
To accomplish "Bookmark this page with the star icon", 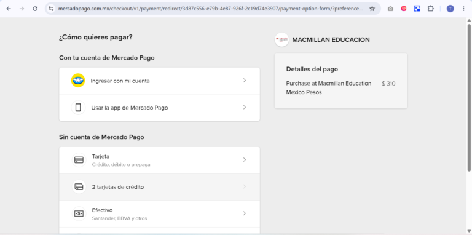I will [x=372, y=9].
